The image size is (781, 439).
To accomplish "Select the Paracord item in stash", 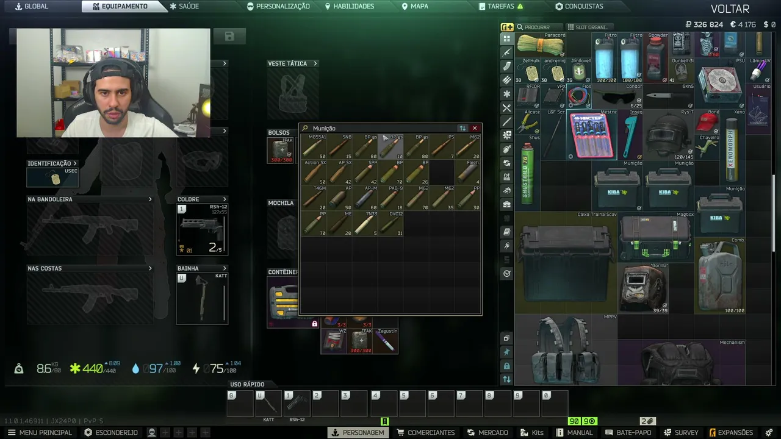I will pyautogui.click(x=541, y=45).
